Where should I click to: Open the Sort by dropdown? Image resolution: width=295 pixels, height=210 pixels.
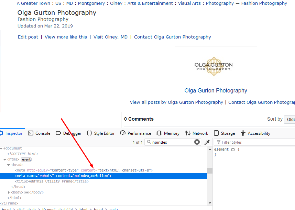(290, 119)
